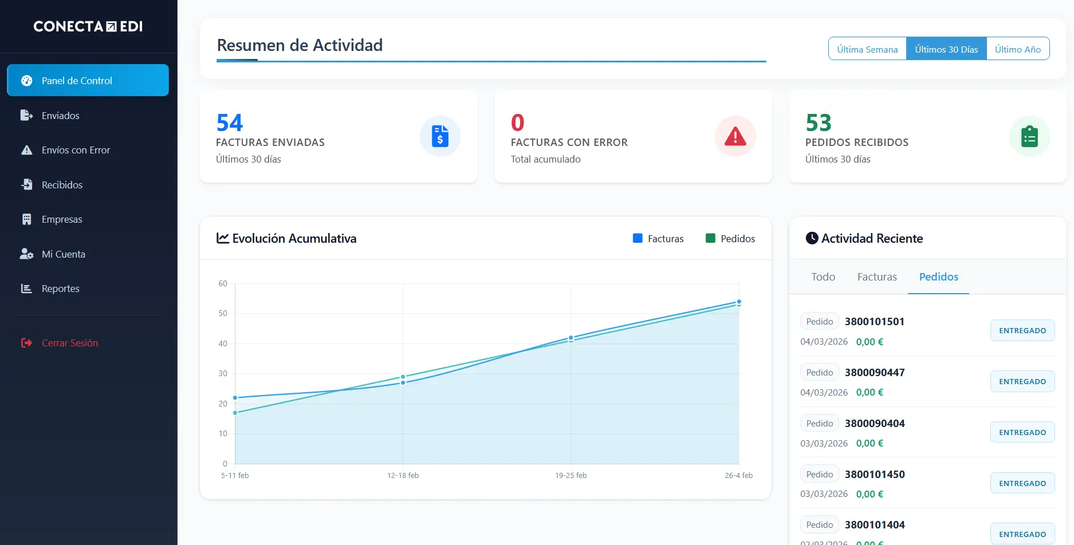
Task: Click the green clipboard icon on Pedidos Recibidos
Action: [1029, 136]
